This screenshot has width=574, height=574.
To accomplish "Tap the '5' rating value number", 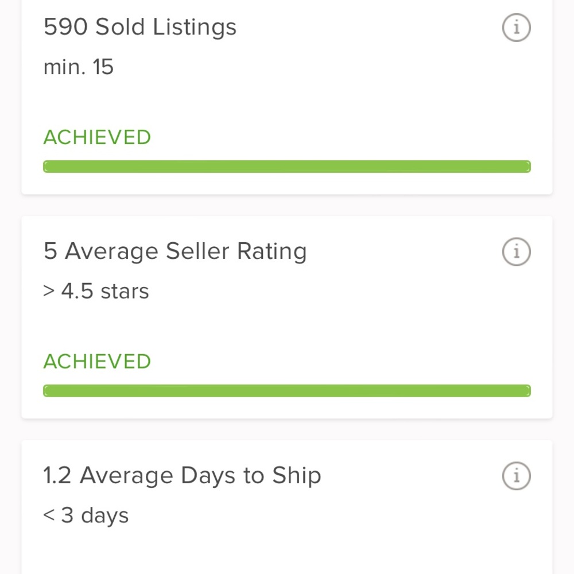I will 51,251.
